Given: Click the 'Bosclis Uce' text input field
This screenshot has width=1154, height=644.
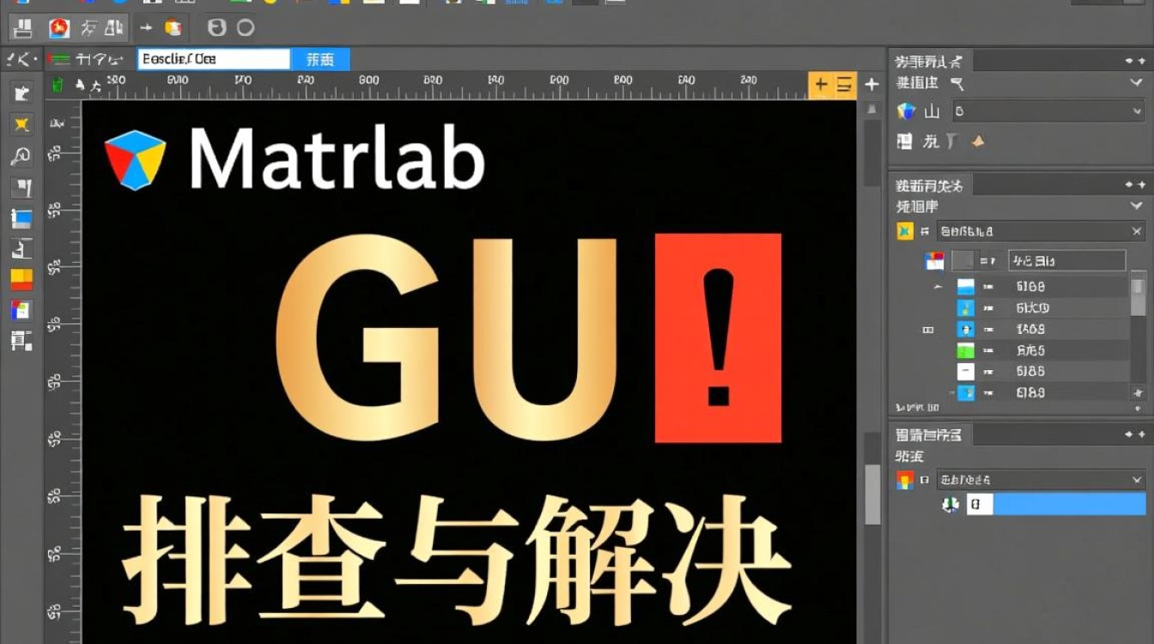Looking at the screenshot, I should pyautogui.click(x=214, y=59).
